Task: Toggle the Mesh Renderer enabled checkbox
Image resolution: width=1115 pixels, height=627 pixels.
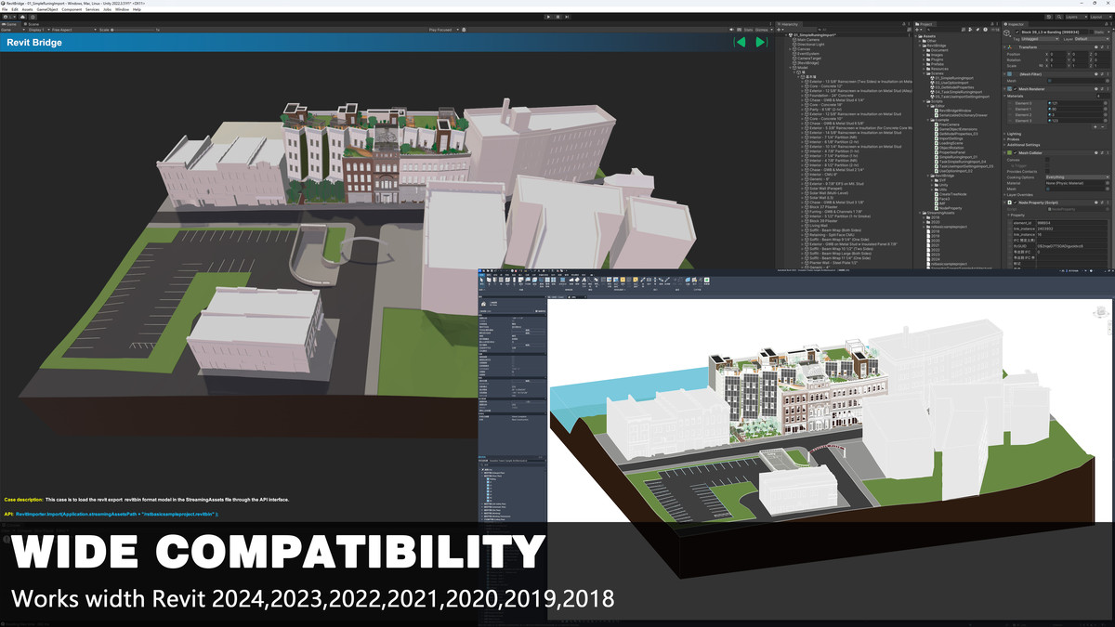Action: [x=1017, y=91]
